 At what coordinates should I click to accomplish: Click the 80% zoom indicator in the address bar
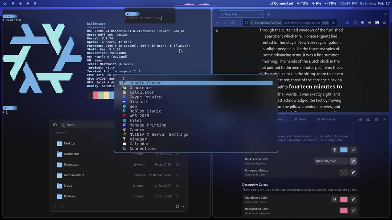point(324,22)
